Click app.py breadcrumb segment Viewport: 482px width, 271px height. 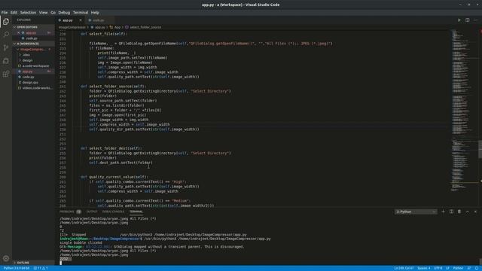(99, 27)
